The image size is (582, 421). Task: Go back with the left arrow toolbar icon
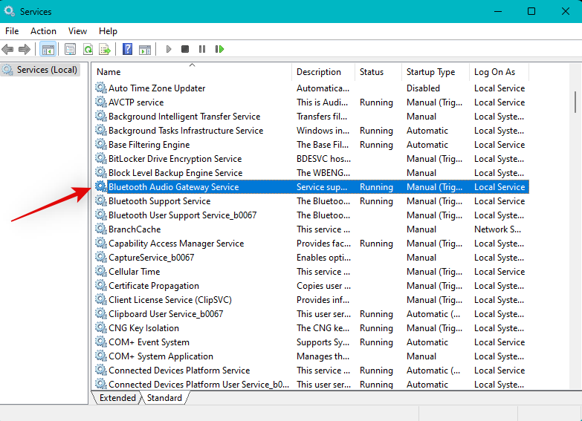(x=7, y=49)
